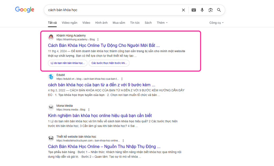Open the three-dot menu of Edubit result
274x166 pixels.
122,79
